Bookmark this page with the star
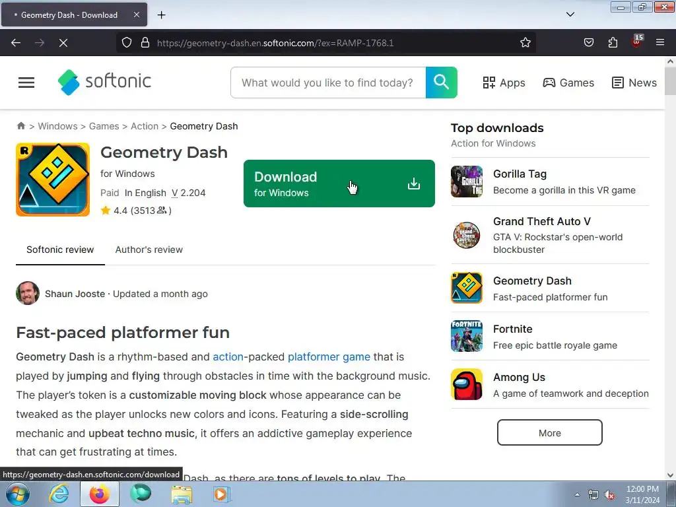Screen dimensions: 676x507 [x=525, y=43]
